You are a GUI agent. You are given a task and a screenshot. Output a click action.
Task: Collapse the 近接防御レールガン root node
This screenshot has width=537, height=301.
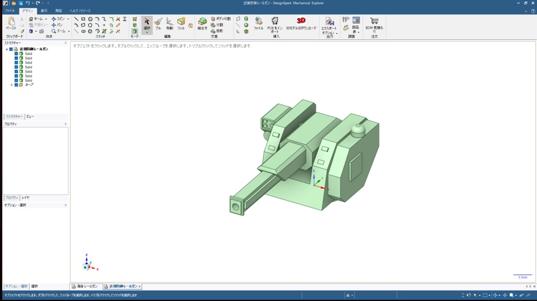tap(6, 49)
